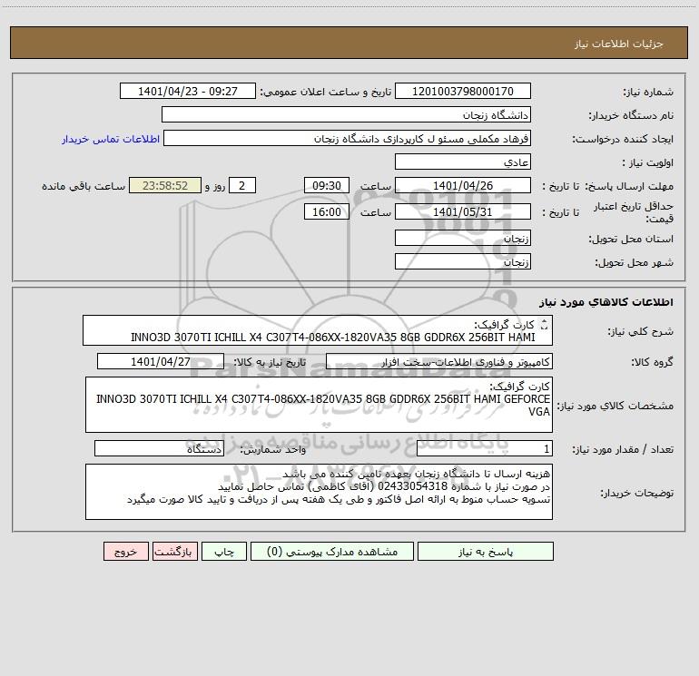Click the label 'مشخصات کالای مورد نیاز:'

(615, 406)
